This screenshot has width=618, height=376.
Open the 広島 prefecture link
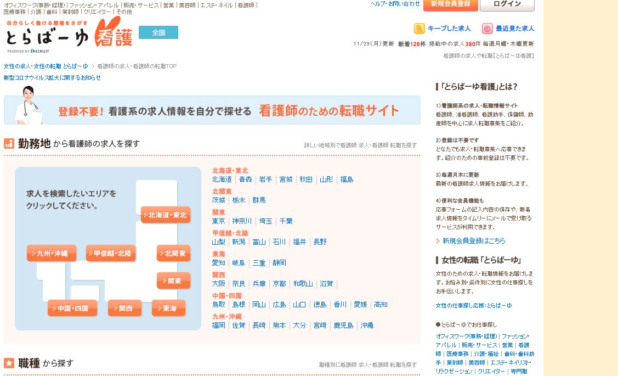pos(280,305)
